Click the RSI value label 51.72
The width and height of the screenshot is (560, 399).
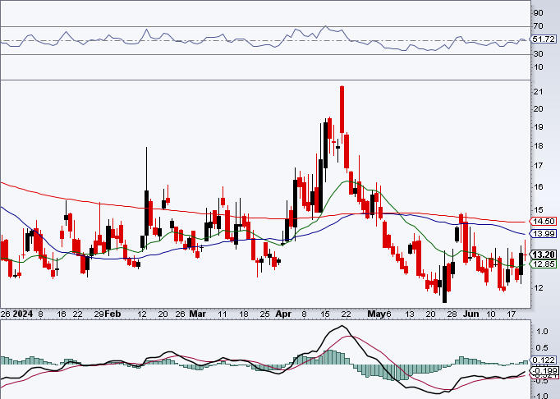pyautogui.click(x=544, y=39)
